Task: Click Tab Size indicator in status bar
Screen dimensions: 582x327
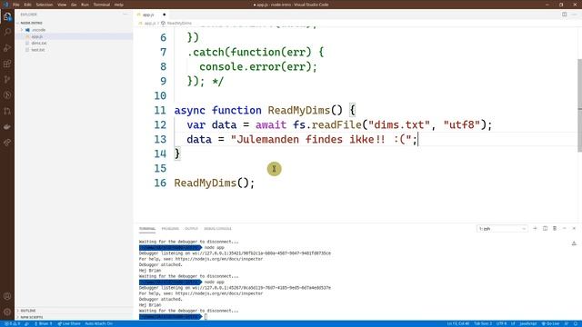Action: [x=483, y=323]
